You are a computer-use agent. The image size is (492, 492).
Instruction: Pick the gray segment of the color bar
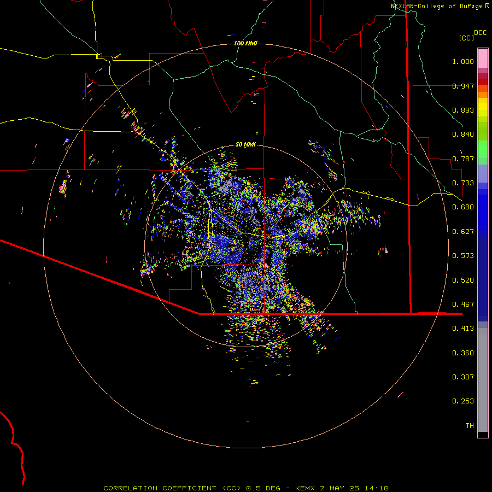[x=483, y=380]
